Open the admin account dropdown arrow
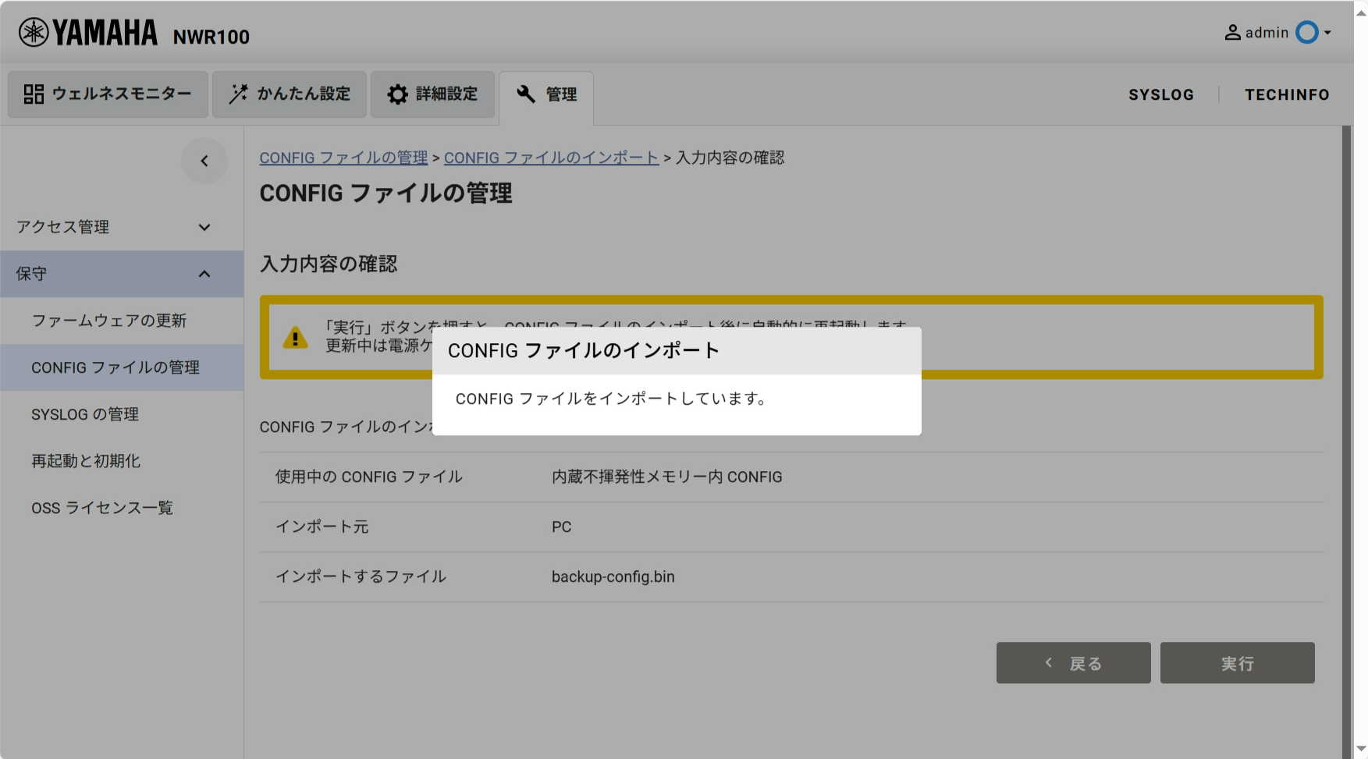This screenshot has width=1368, height=759. (1327, 33)
